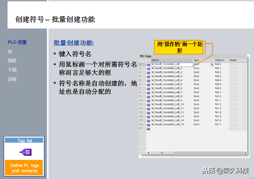Click the Address column header
The image size is (254, 179).
click(x=221, y=60)
